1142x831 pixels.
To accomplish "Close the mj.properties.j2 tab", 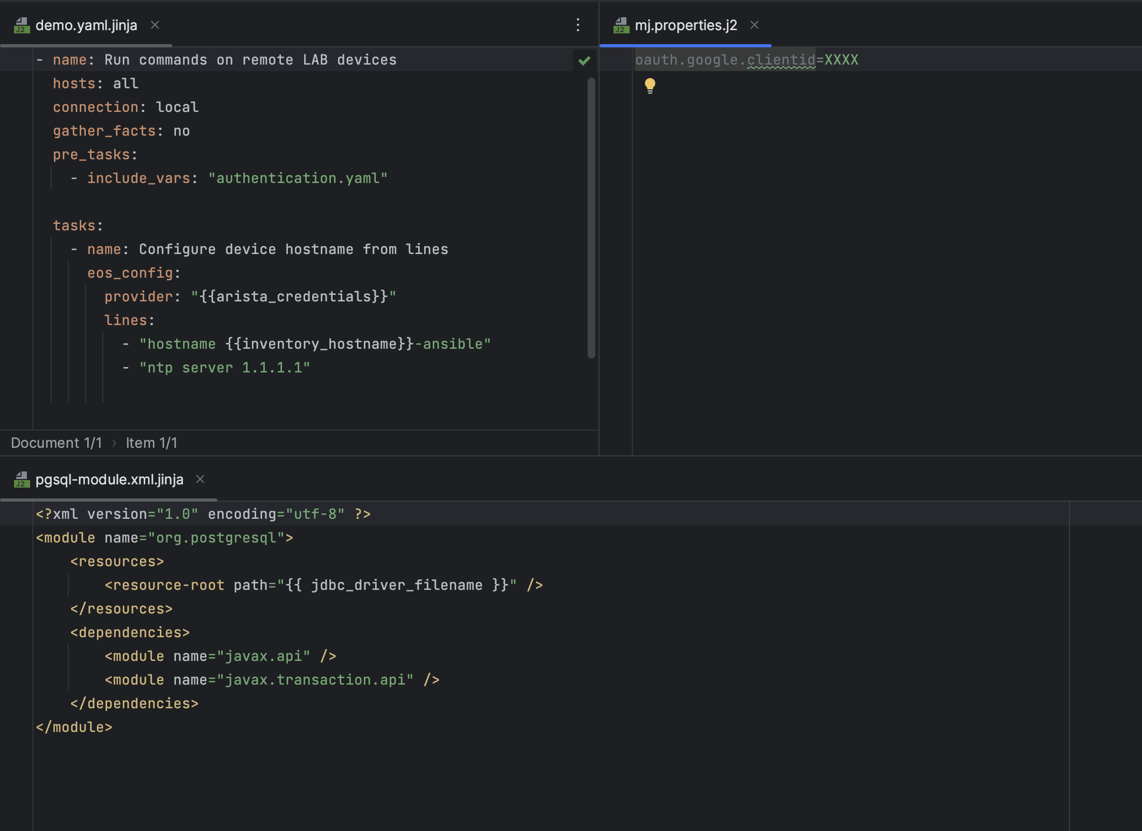I will (x=755, y=25).
